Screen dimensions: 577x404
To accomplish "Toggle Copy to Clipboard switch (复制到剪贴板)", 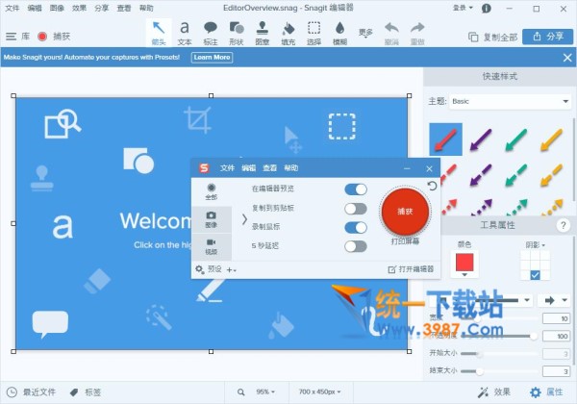I will point(356,209).
